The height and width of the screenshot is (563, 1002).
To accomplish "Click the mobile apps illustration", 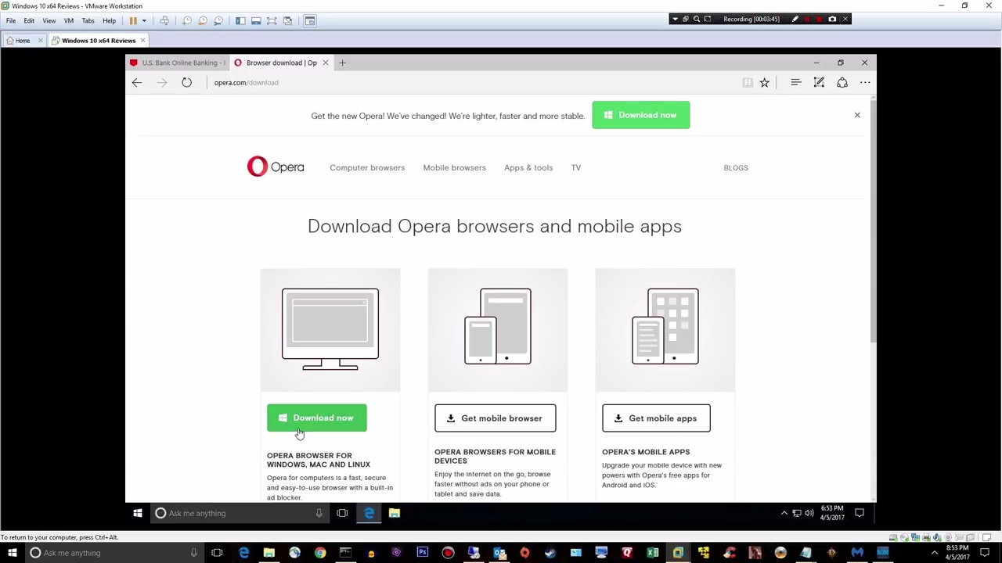I will click(x=665, y=326).
